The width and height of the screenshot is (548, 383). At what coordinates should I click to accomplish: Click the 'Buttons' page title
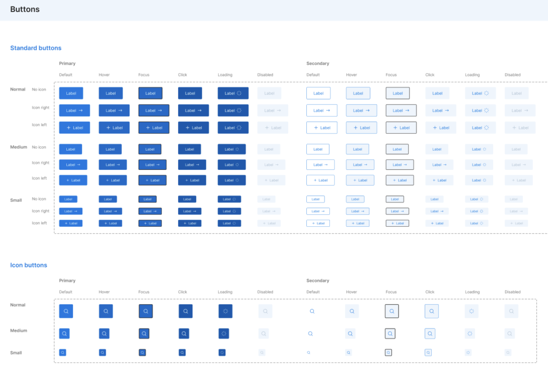point(25,9)
